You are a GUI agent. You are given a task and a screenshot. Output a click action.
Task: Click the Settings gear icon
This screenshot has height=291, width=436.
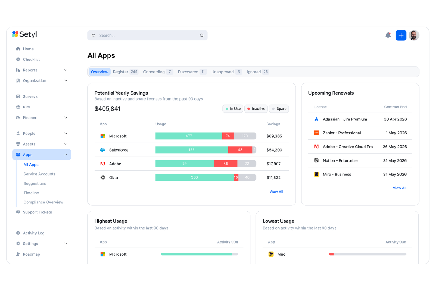pyautogui.click(x=18, y=244)
